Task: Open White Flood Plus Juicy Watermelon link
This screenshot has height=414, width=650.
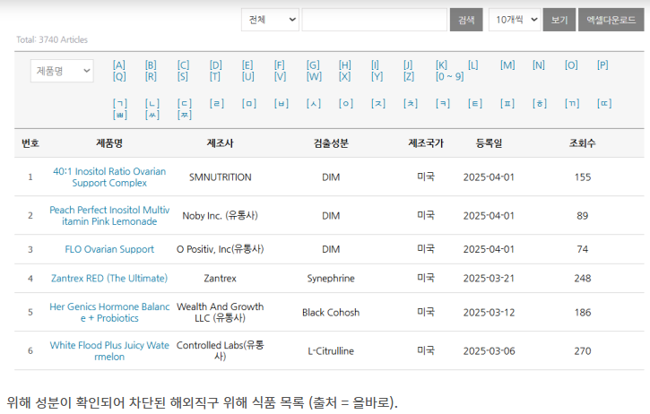Action: (x=109, y=350)
